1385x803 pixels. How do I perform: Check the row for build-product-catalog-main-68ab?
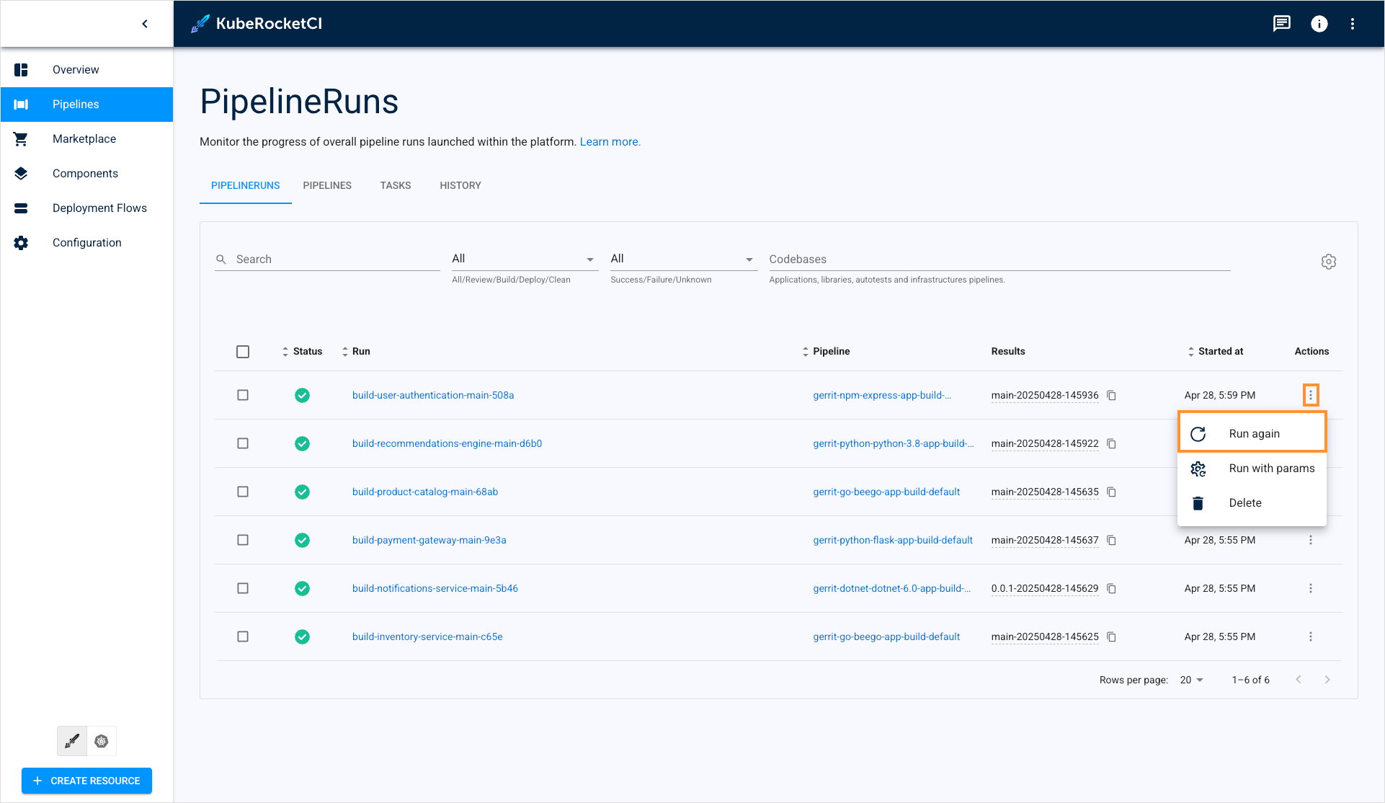coord(243,492)
